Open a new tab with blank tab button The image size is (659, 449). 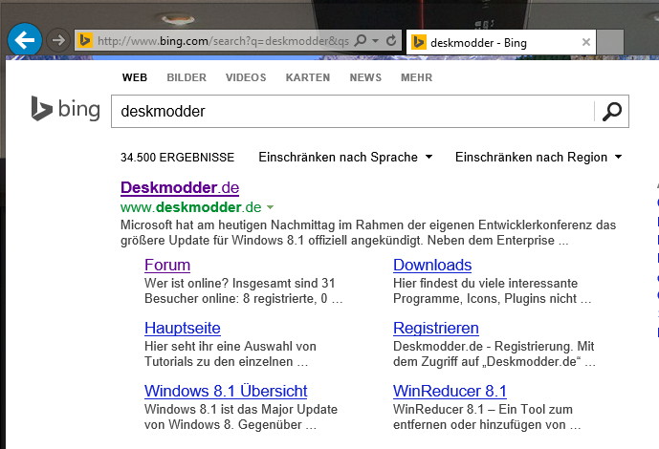(610, 42)
